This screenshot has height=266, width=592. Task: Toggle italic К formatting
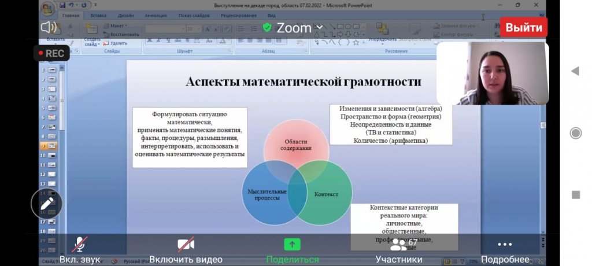click(x=158, y=40)
